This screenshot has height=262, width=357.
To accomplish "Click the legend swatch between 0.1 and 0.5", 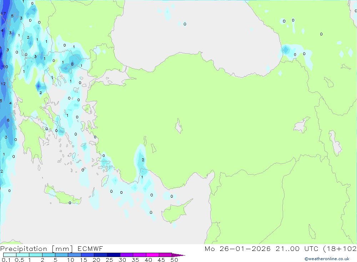I will tap(10, 255).
